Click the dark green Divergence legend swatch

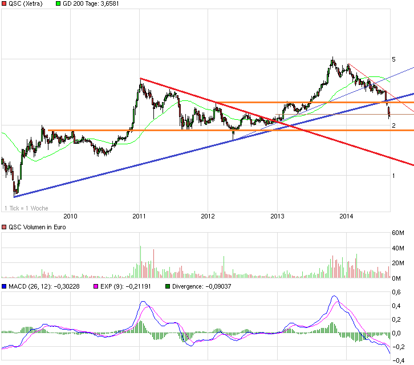point(168,286)
